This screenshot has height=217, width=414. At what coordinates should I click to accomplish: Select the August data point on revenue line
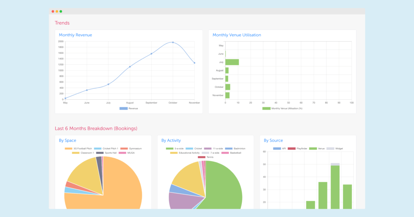coord(130,67)
